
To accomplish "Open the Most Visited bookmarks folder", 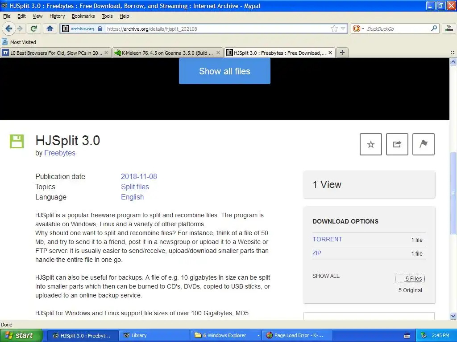I will click(x=19, y=42).
